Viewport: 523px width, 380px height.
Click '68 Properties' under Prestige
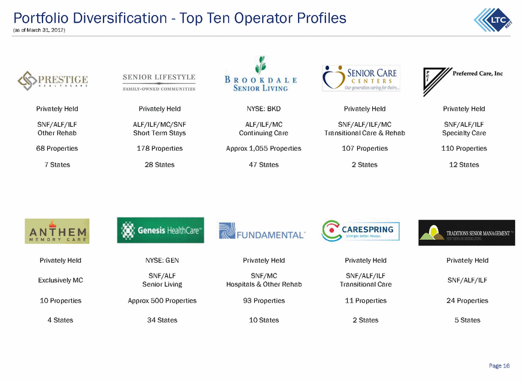tap(57, 148)
